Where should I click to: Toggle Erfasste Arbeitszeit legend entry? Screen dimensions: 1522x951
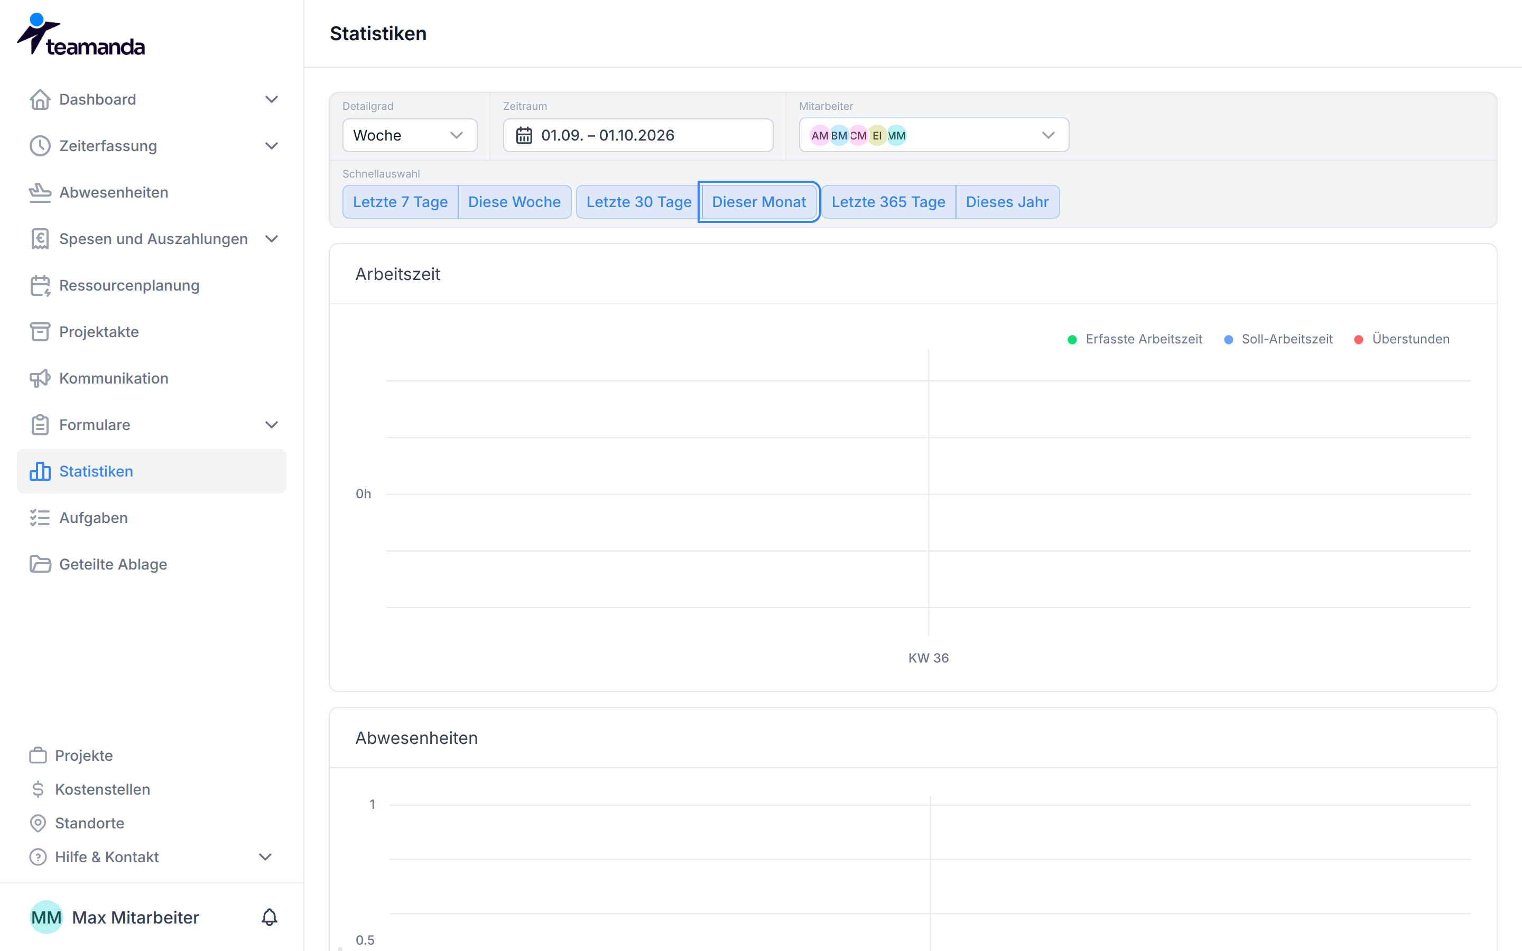tap(1135, 339)
